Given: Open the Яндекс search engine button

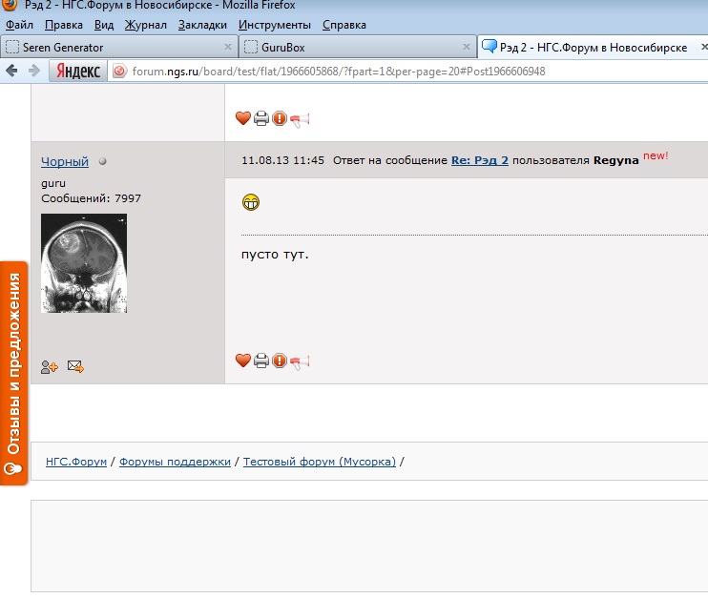Looking at the screenshot, I should [77, 72].
